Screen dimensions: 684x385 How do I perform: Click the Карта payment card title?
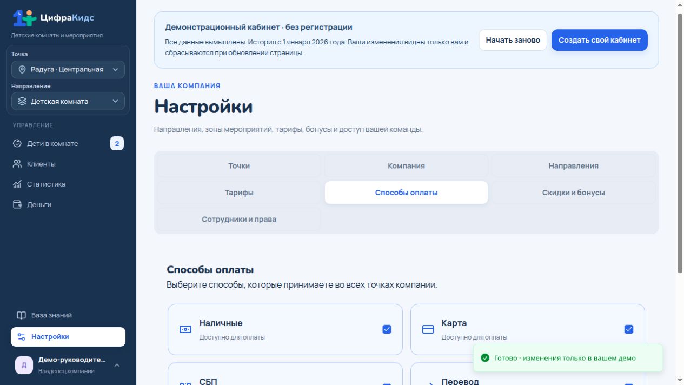454,323
